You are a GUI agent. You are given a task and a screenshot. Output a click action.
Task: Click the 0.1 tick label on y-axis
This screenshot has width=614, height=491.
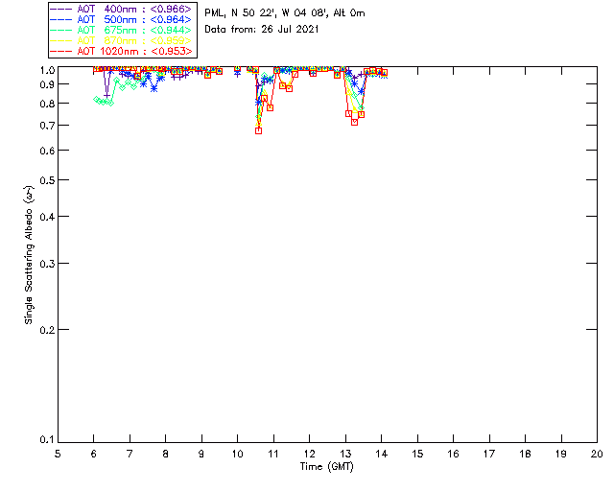(x=44, y=440)
